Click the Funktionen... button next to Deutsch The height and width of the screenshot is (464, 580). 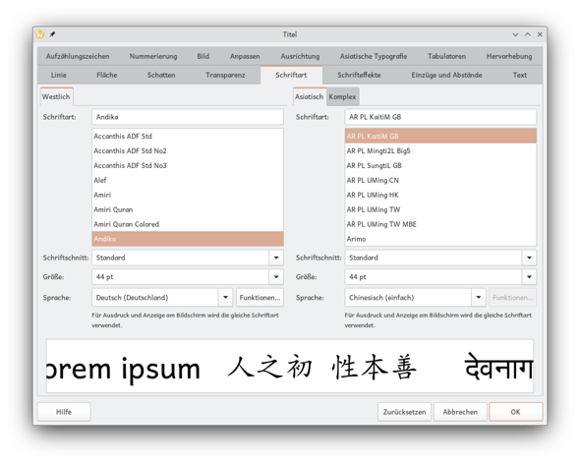(x=260, y=298)
